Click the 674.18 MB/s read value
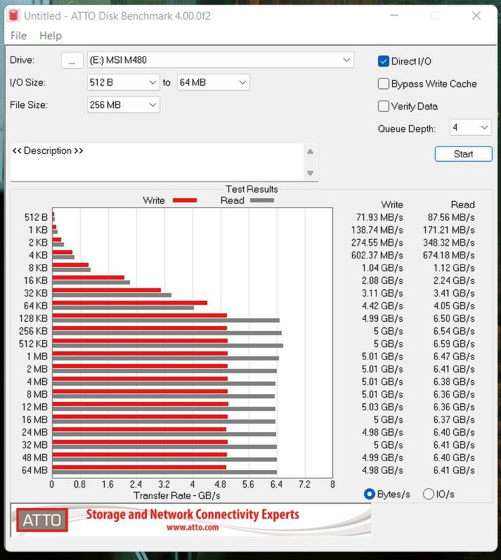Screen dimensions: 501x560 tap(448, 255)
